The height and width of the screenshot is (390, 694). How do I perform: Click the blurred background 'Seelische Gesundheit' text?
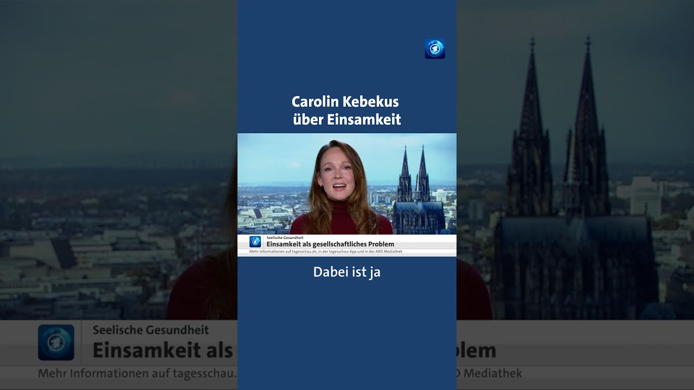click(151, 330)
